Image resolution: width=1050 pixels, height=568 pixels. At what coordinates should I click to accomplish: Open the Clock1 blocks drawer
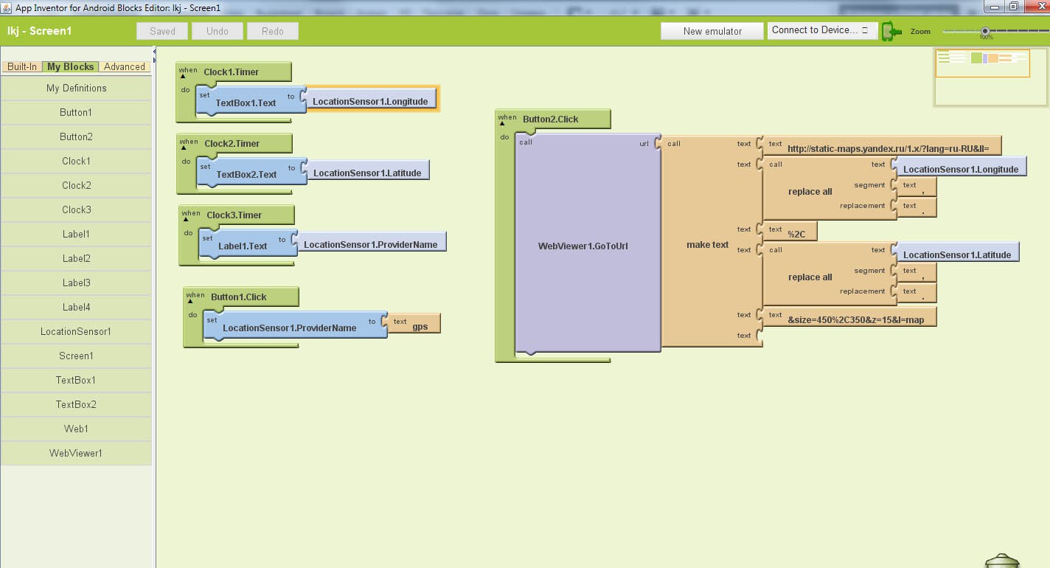(x=76, y=161)
